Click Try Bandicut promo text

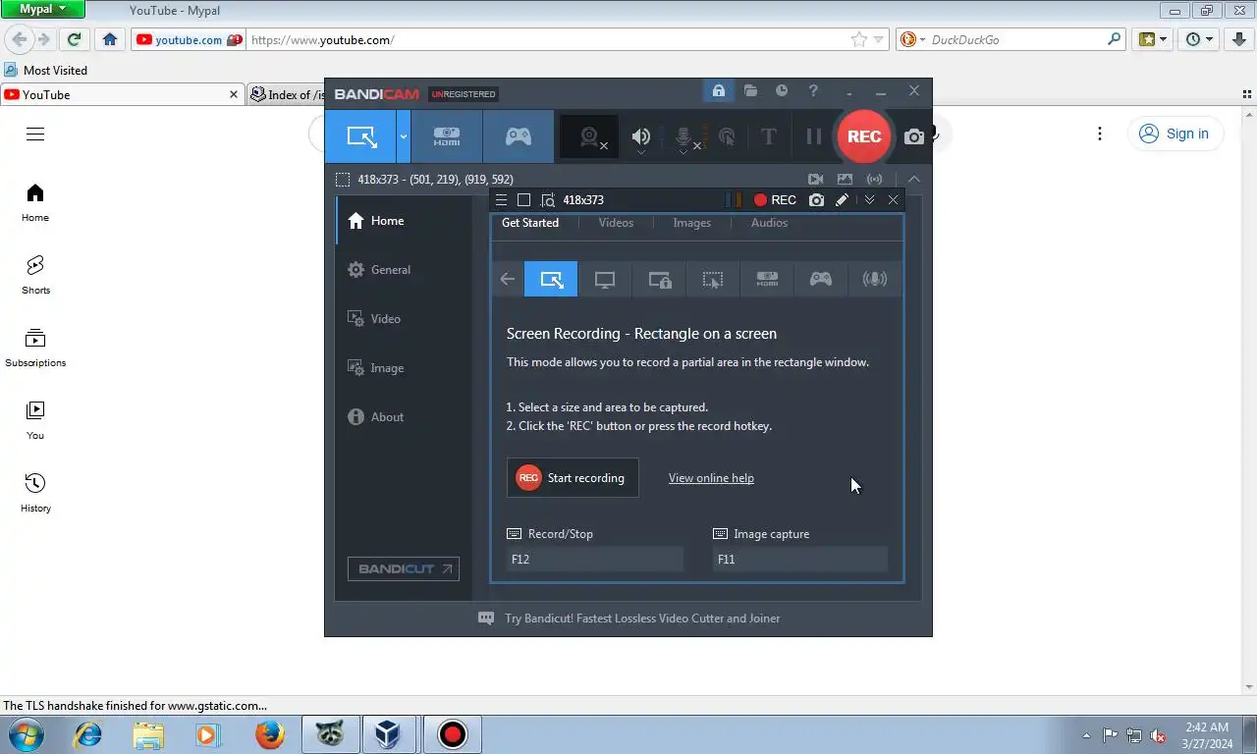(x=642, y=619)
